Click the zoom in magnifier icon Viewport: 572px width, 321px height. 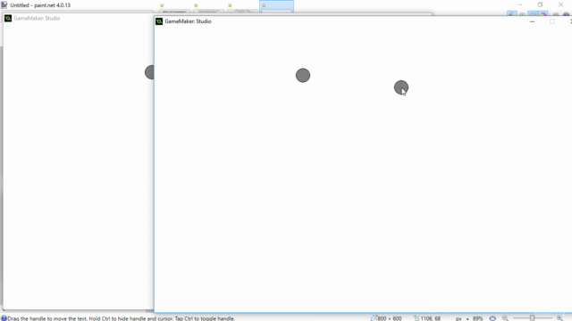click(560, 318)
